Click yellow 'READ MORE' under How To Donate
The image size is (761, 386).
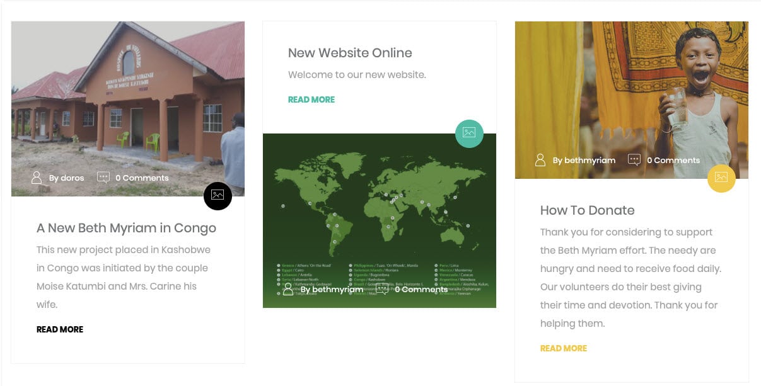(564, 348)
